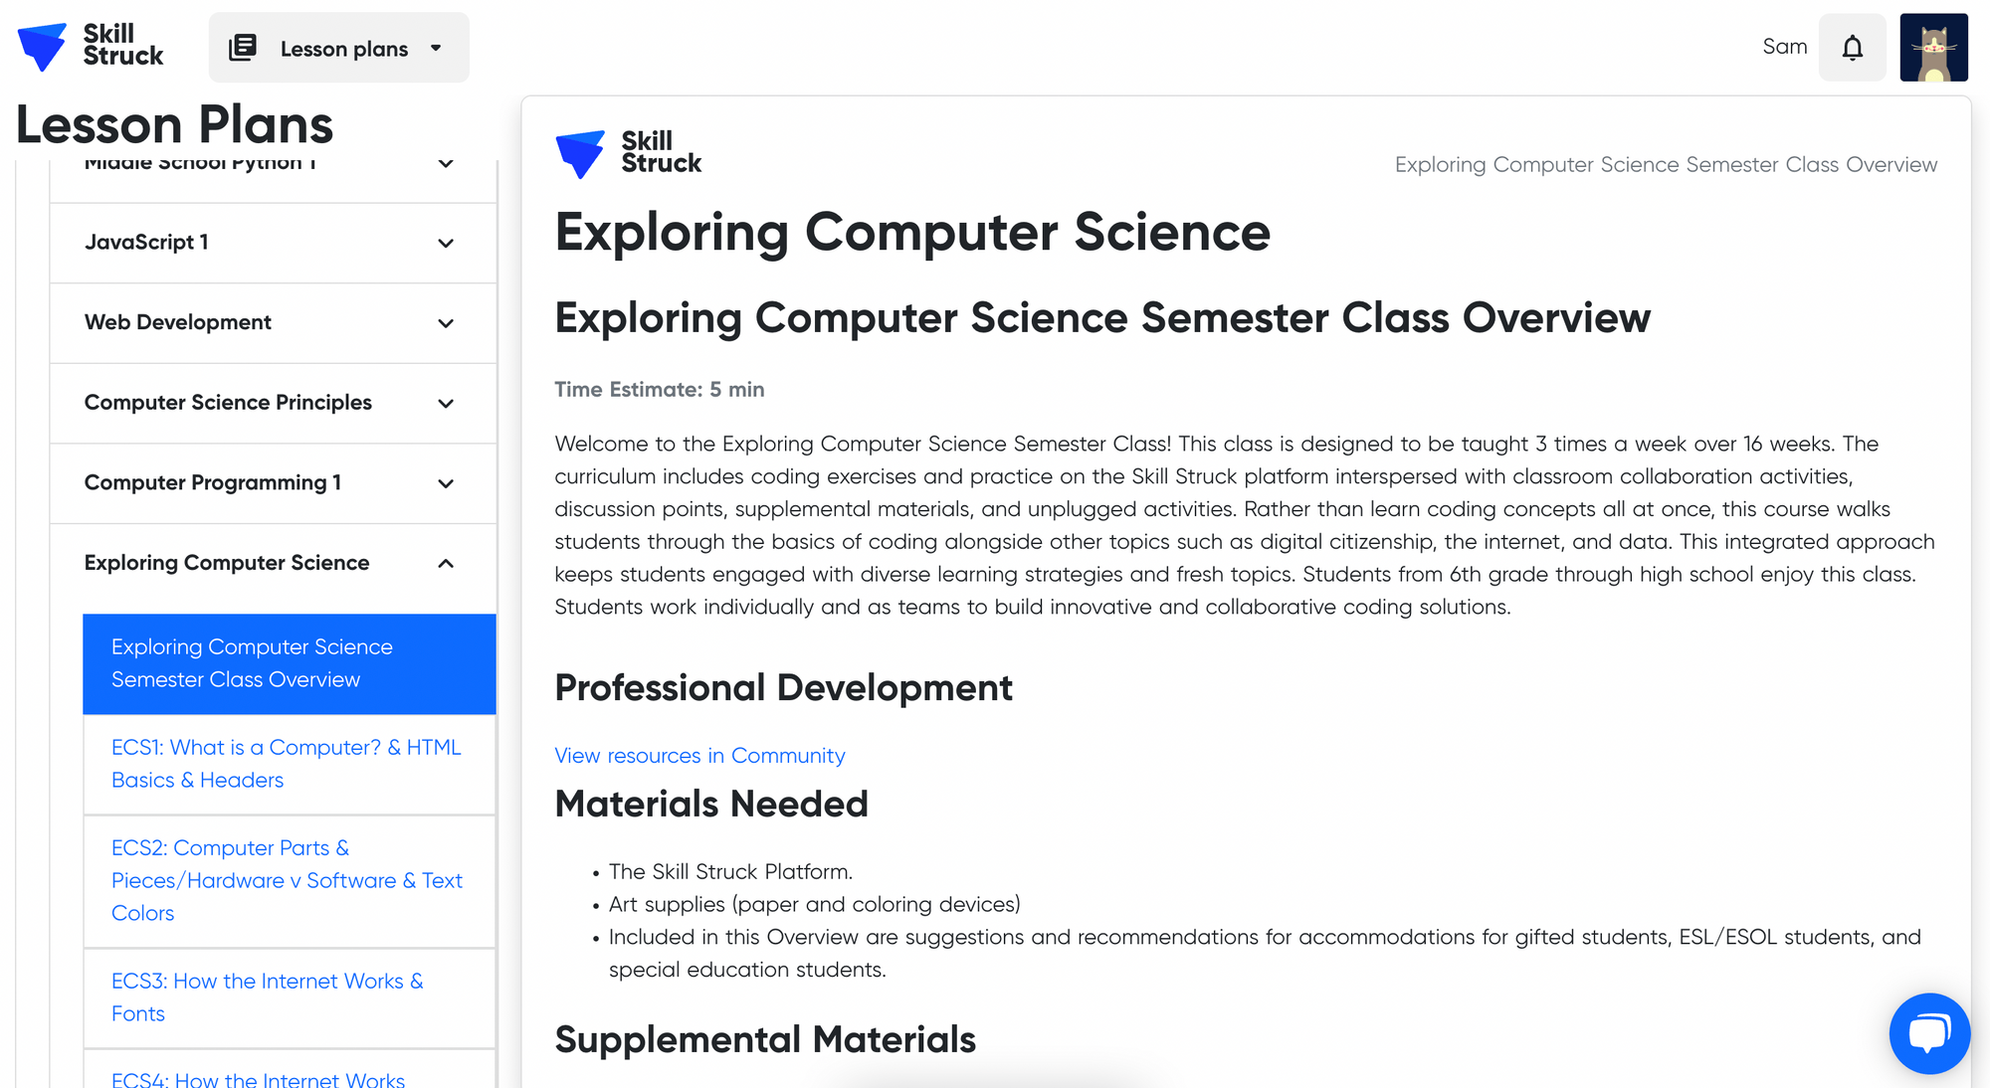Image resolution: width=1990 pixels, height=1088 pixels.
Task: Expand the Web Development section
Action: (x=273, y=323)
